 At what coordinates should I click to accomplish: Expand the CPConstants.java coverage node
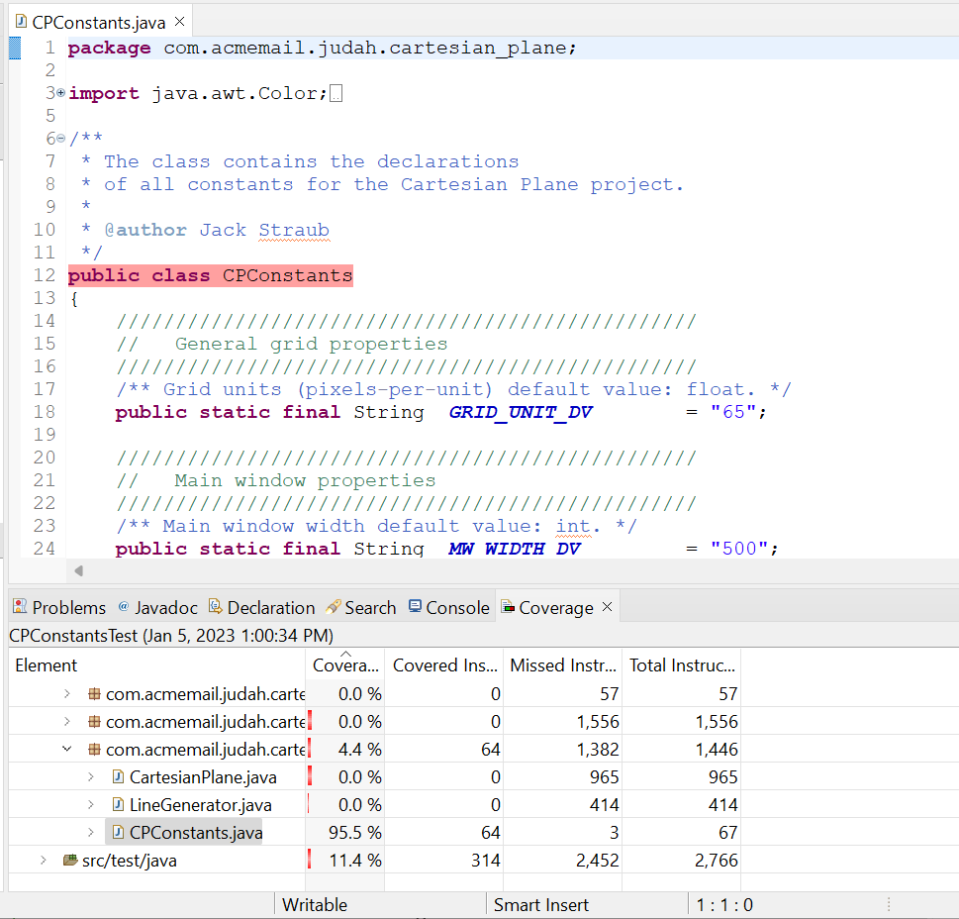click(x=91, y=833)
